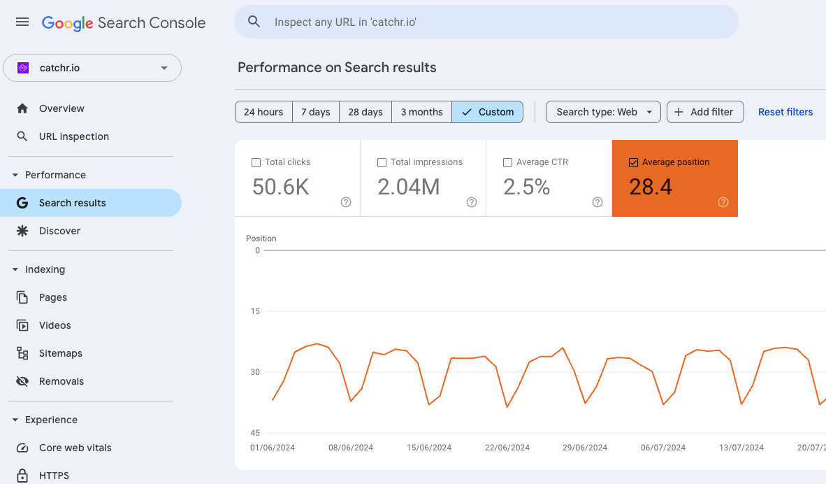Click the help icon on Average CTR card
Viewport: 826px width, 484px height.
[x=597, y=202]
